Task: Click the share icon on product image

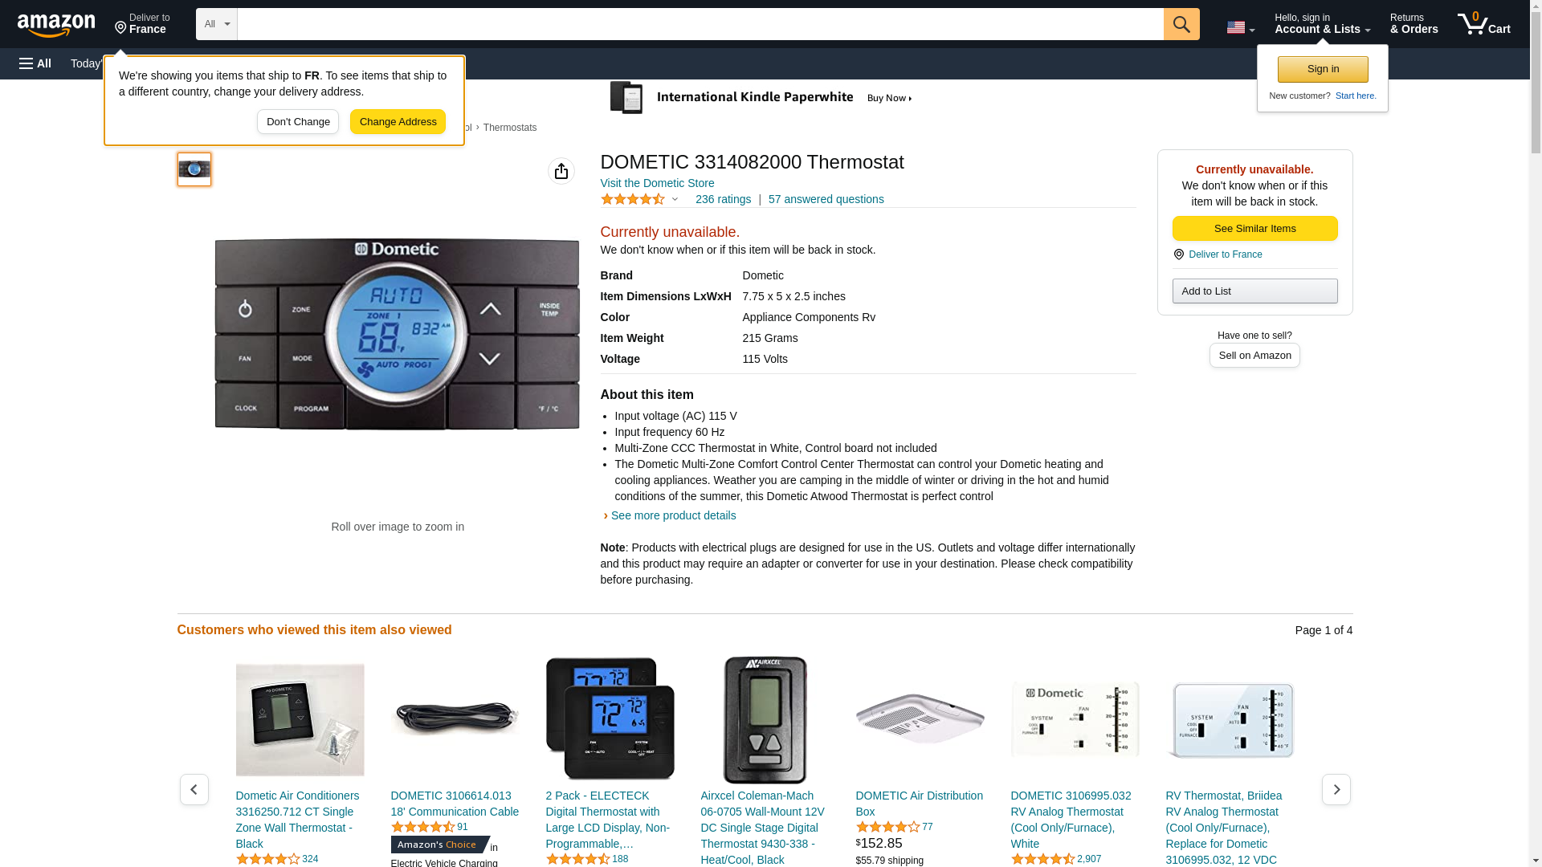Action: click(561, 171)
